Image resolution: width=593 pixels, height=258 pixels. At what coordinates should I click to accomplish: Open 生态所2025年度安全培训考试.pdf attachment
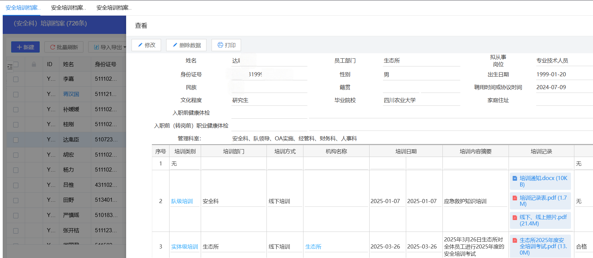[x=540, y=246]
